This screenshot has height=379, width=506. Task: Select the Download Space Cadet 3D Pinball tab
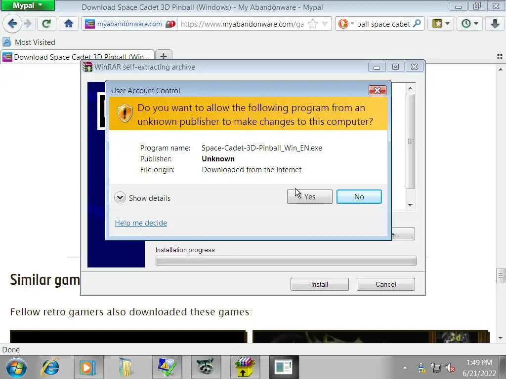coord(78,57)
